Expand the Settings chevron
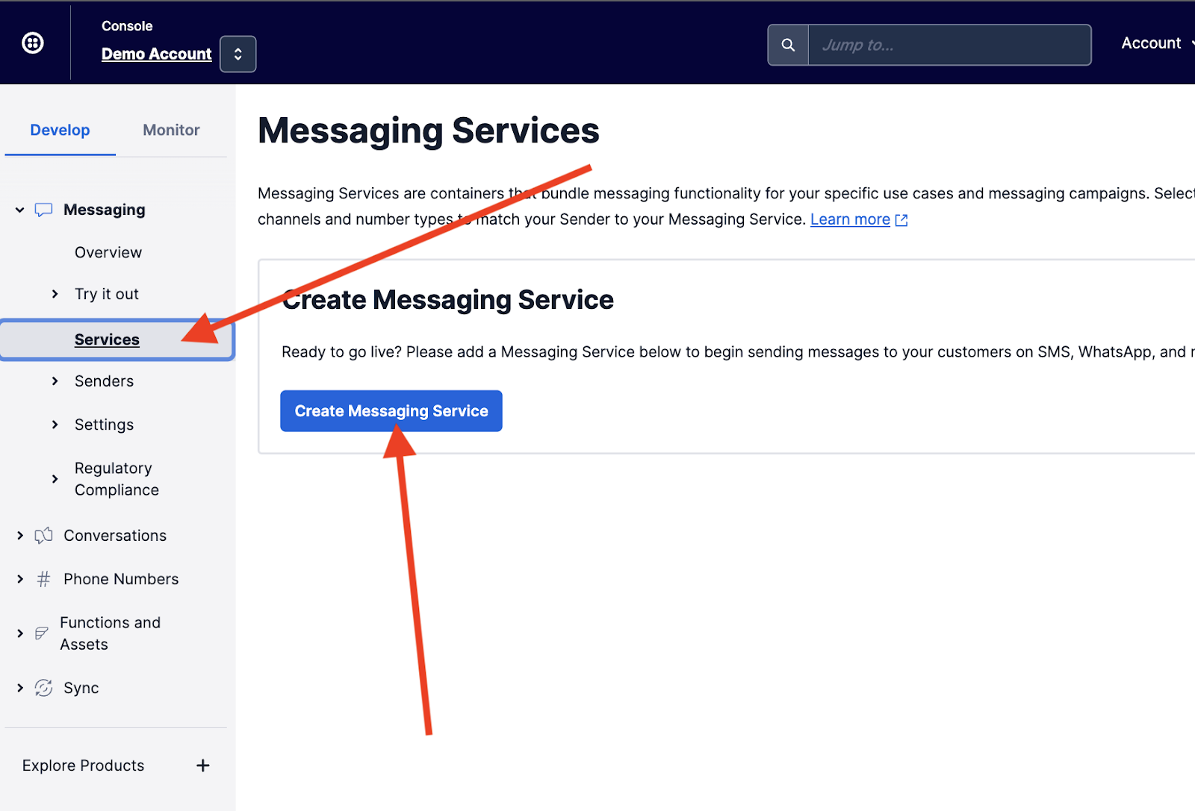The width and height of the screenshot is (1195, 811). tap(55, 425)
